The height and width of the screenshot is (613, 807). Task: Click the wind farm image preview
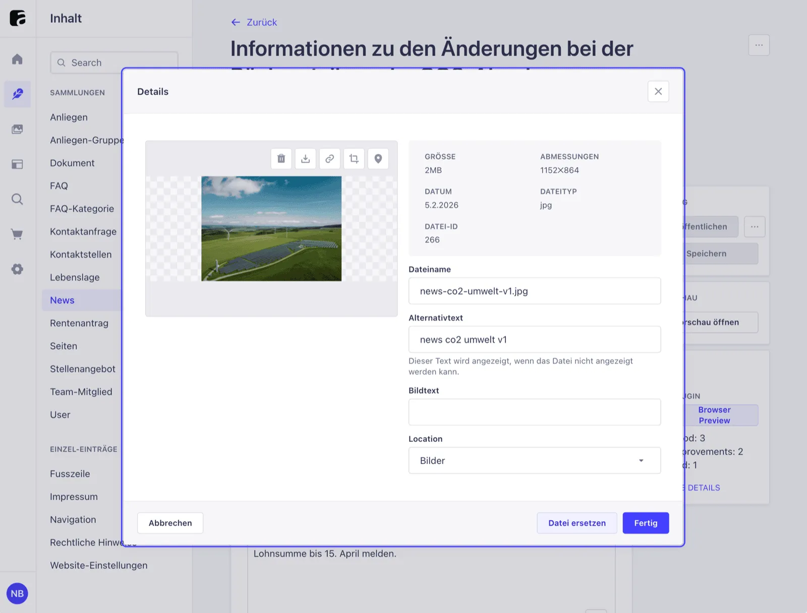[x=271, y=228]
